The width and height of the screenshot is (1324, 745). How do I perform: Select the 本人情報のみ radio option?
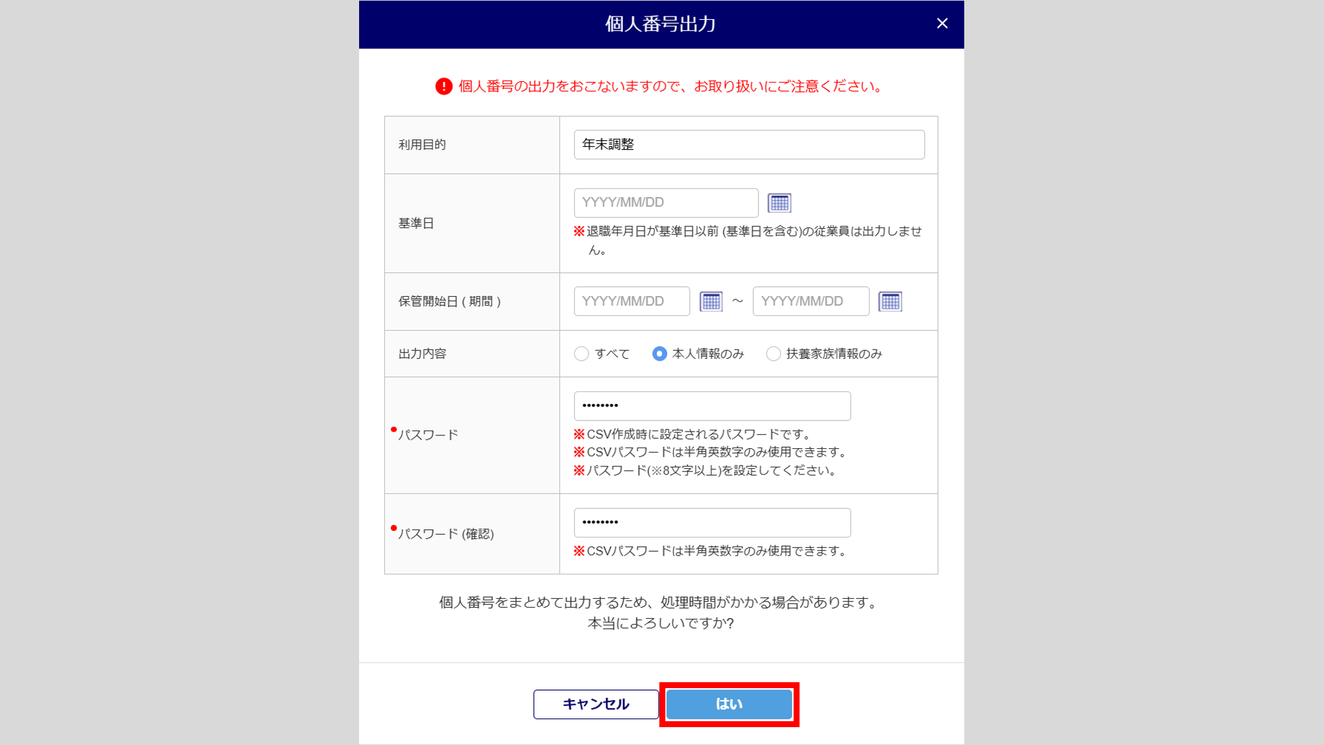click(x=659, y=354)
